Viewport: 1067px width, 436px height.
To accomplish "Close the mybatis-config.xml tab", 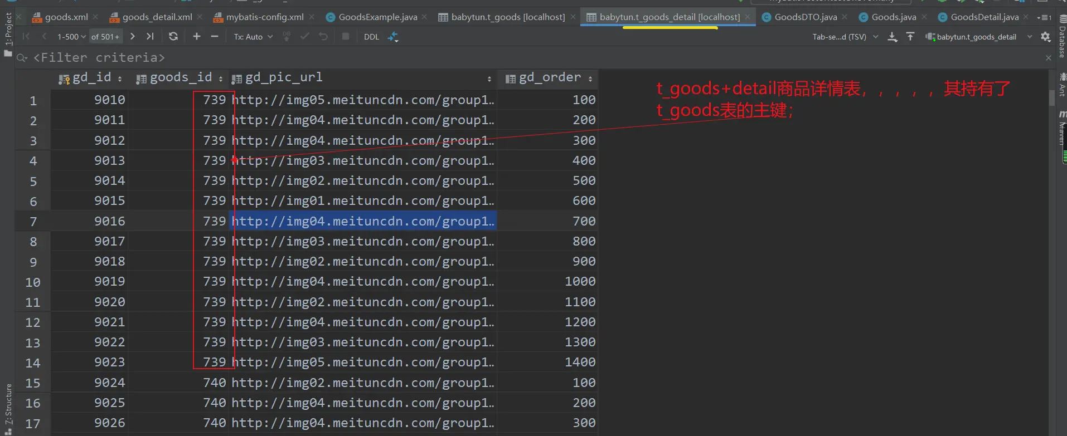I will [x=311, y=17].
